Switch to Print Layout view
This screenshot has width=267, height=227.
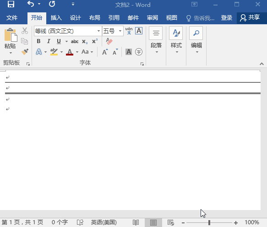tap(153, 222)
